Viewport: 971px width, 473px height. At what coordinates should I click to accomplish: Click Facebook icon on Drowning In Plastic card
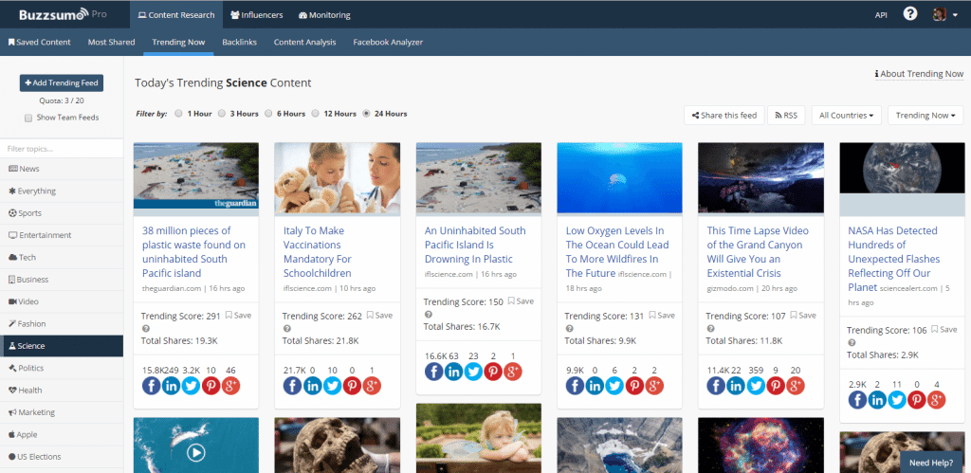pos(434,371)
